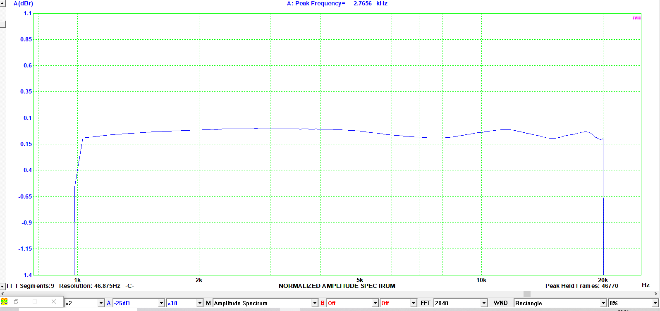Click the close X icon in the bottom toolbar

click(x=54, y=301)
